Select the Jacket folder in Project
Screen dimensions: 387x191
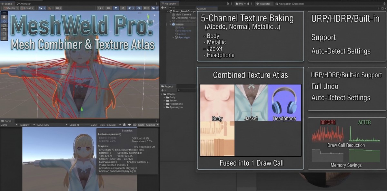[x=172, y=100]
